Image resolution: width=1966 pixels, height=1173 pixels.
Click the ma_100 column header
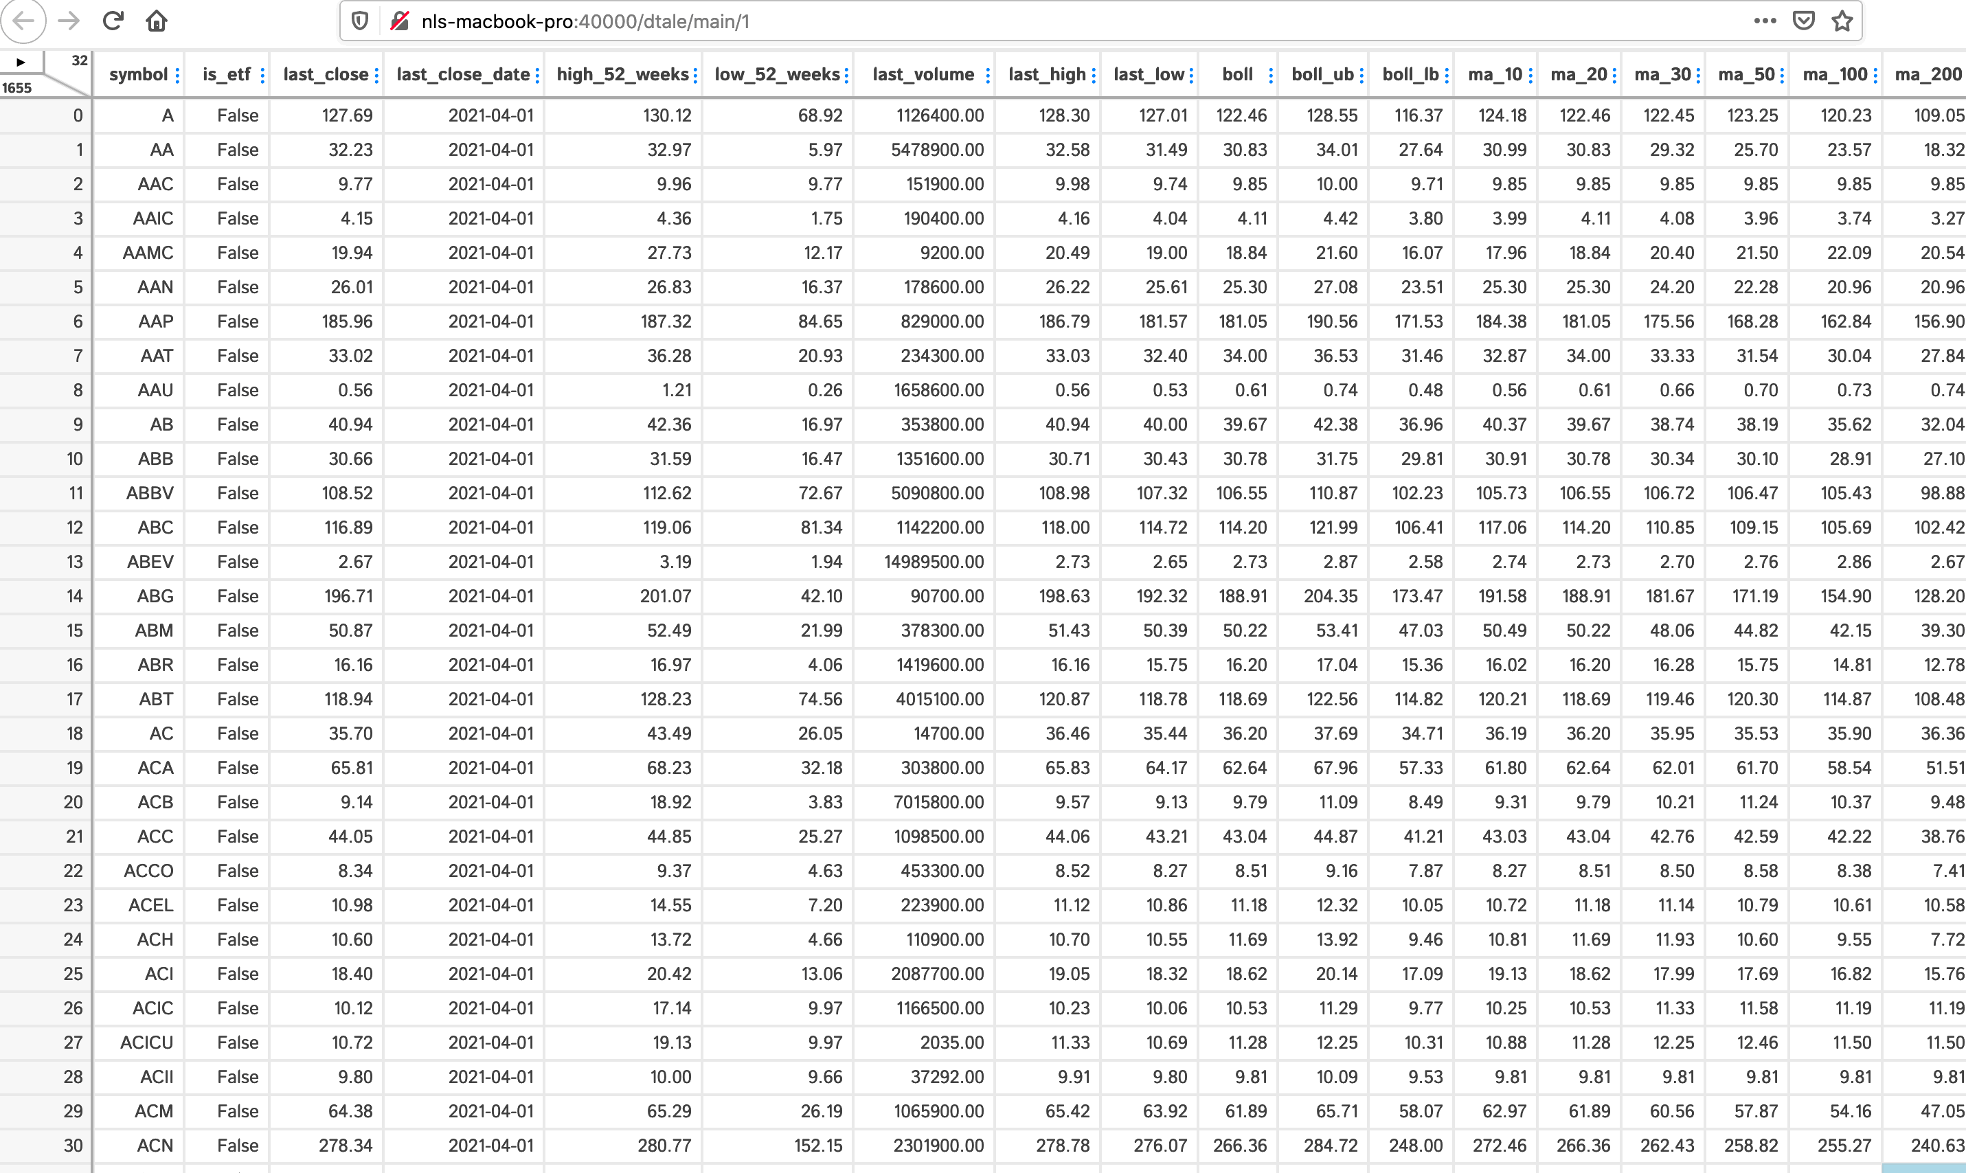1834,74
